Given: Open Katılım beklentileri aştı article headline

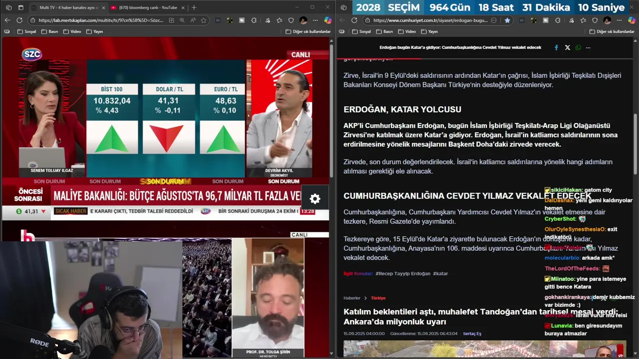Looking at the screenshot, I should pyautogui.click(x=481, y=316).
